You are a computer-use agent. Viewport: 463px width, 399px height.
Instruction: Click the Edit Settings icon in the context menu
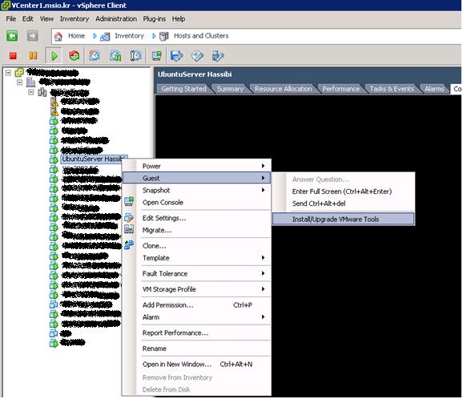(129, 218)
